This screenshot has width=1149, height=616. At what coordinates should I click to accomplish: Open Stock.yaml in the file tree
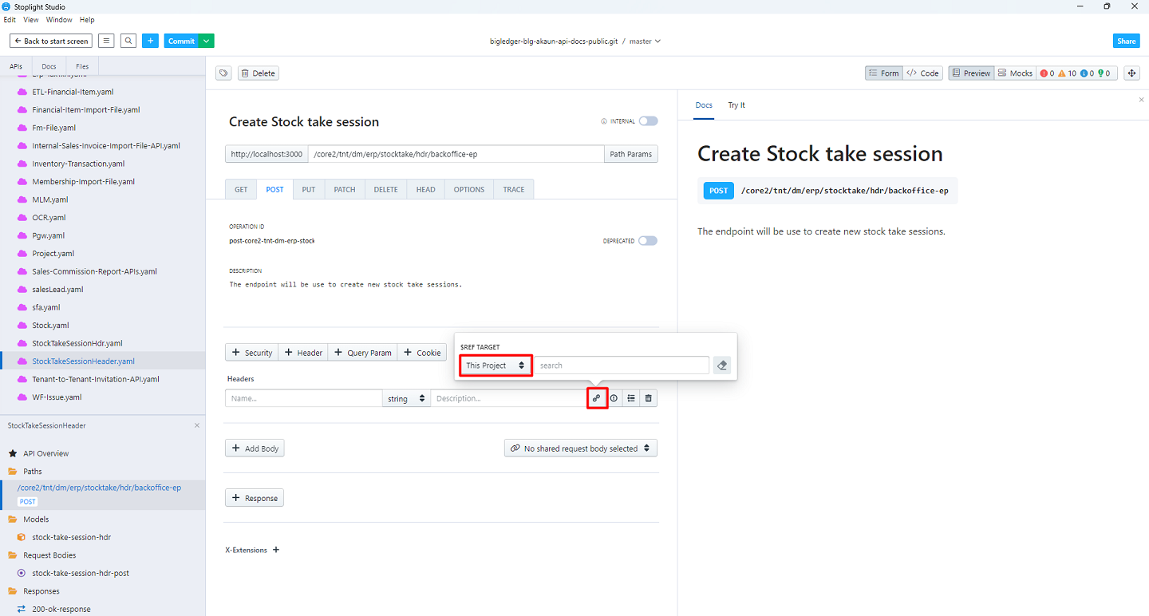(50, 326)
